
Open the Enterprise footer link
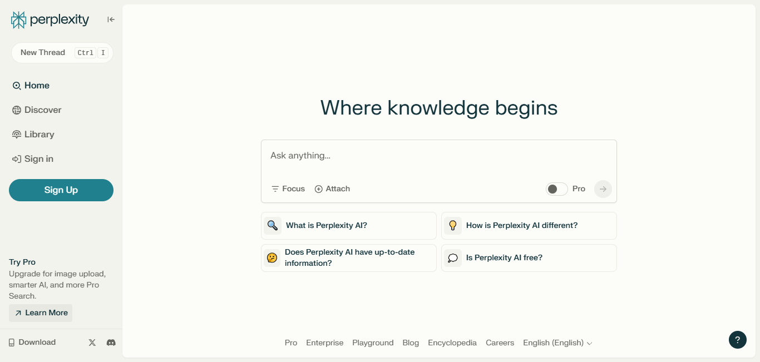pyautogui.click(x=325, y=343)
